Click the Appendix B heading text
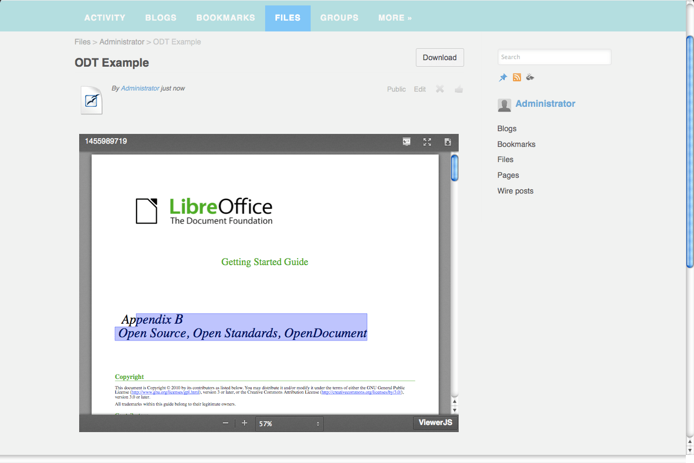Viewport: 694px width, 463px height. 152,319
